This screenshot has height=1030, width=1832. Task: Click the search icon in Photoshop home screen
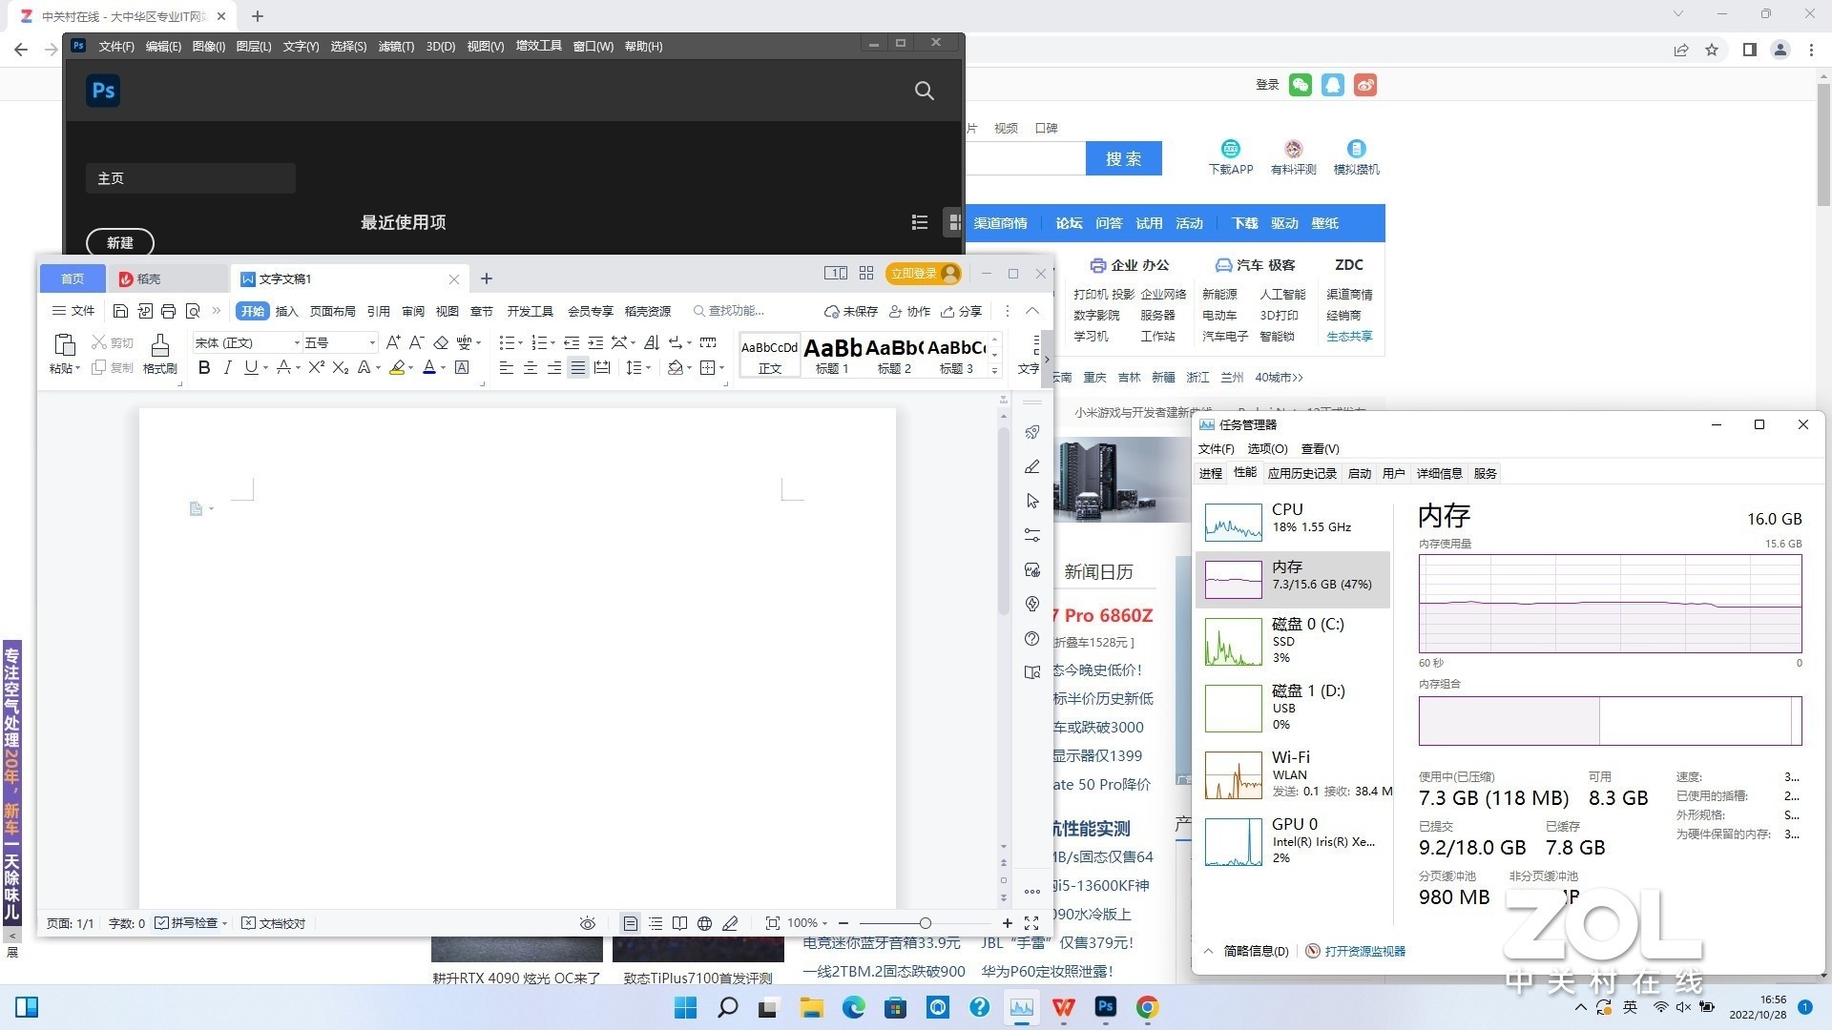point(924,91)
